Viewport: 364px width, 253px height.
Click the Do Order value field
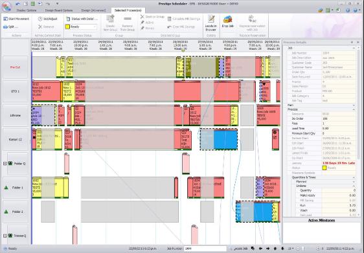coord(339,118)
